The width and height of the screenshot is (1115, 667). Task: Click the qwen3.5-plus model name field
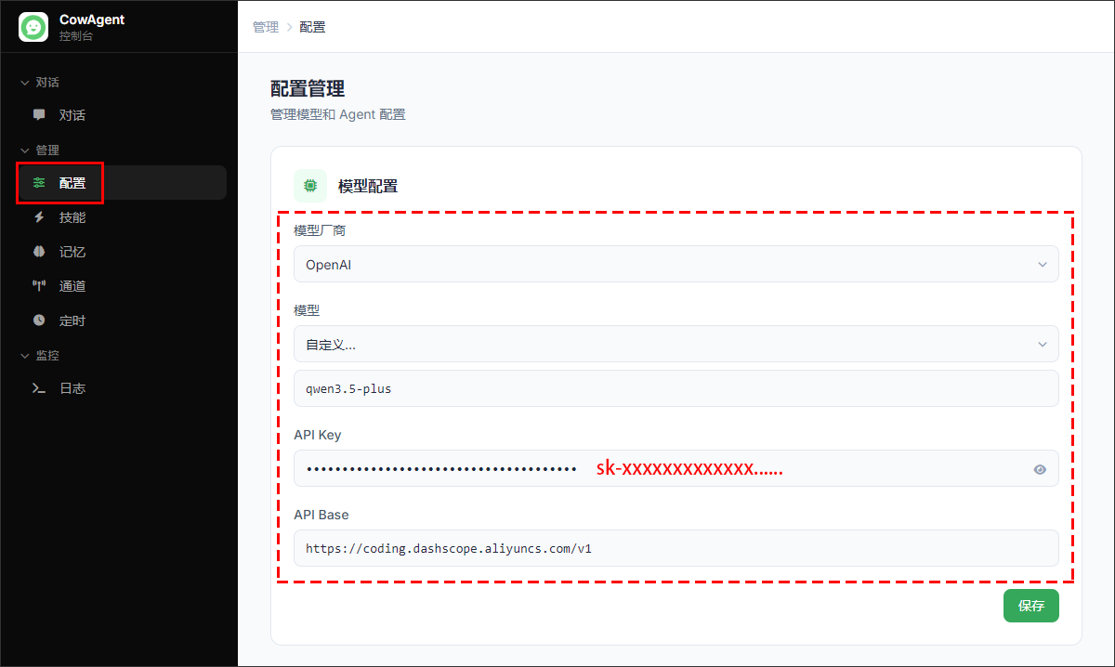pyautogui.click(x=676, y=389)
